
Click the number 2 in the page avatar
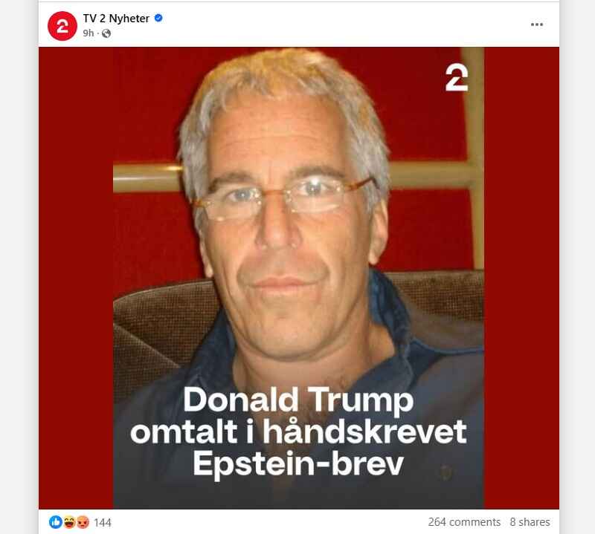click(62, 26)
